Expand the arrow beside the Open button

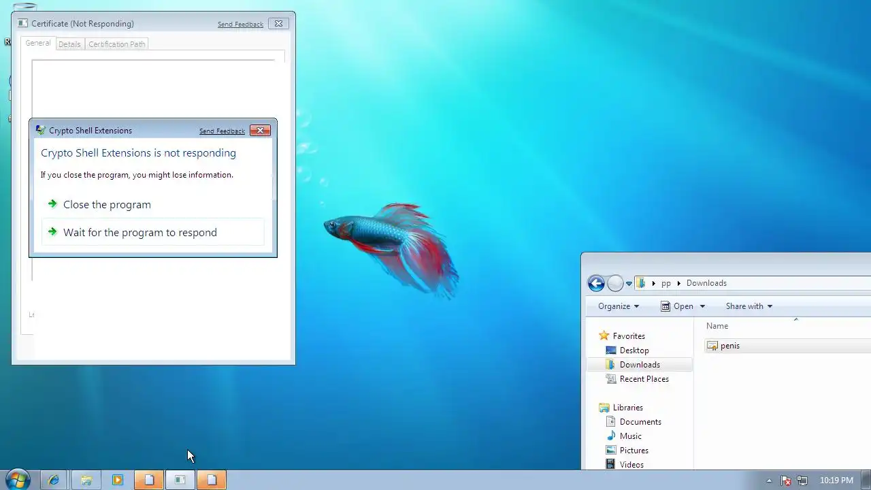pos(702,306)
